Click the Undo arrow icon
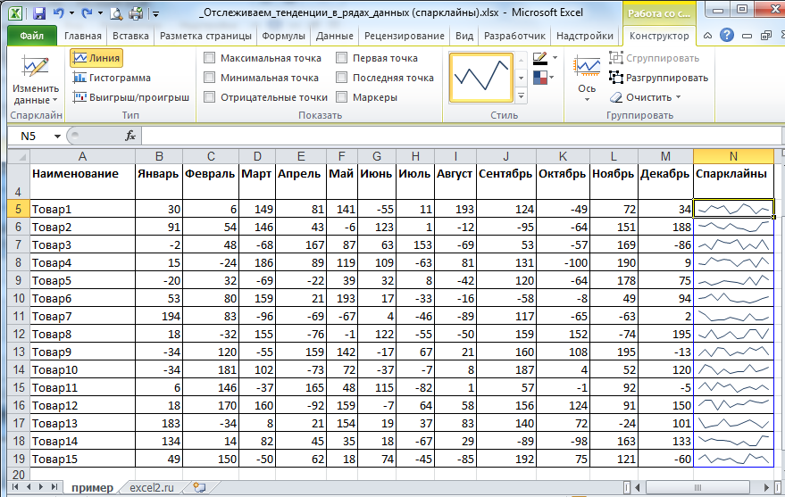The width and height of the screenshot is (785, 497). (59, 13)
